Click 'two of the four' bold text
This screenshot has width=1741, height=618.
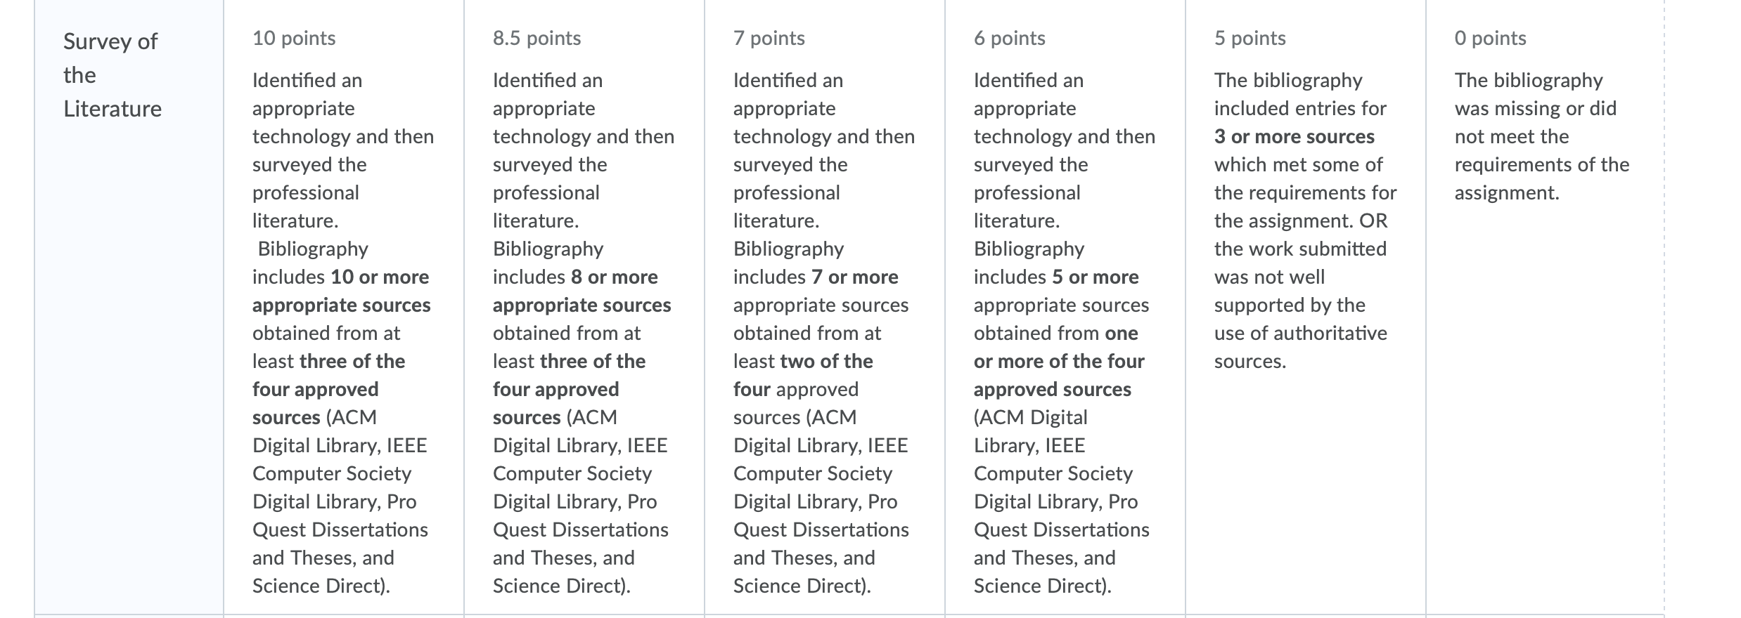(x=803, y=375)
